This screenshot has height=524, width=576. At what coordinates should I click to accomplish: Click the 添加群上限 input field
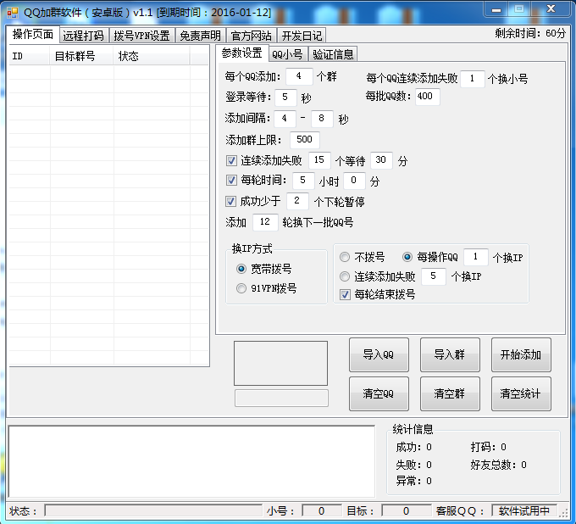[304, 140]
